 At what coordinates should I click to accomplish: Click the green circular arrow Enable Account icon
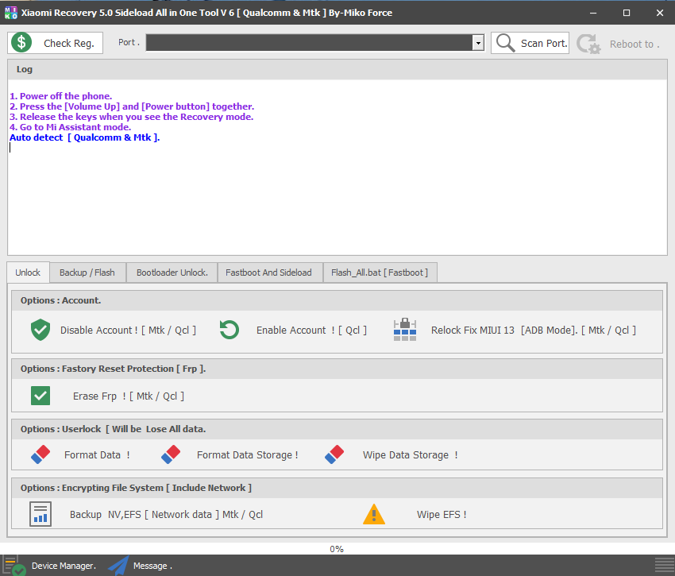(x=229, y=330)
